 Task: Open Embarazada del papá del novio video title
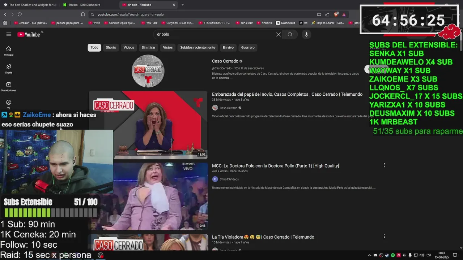(x=287, y=94)
